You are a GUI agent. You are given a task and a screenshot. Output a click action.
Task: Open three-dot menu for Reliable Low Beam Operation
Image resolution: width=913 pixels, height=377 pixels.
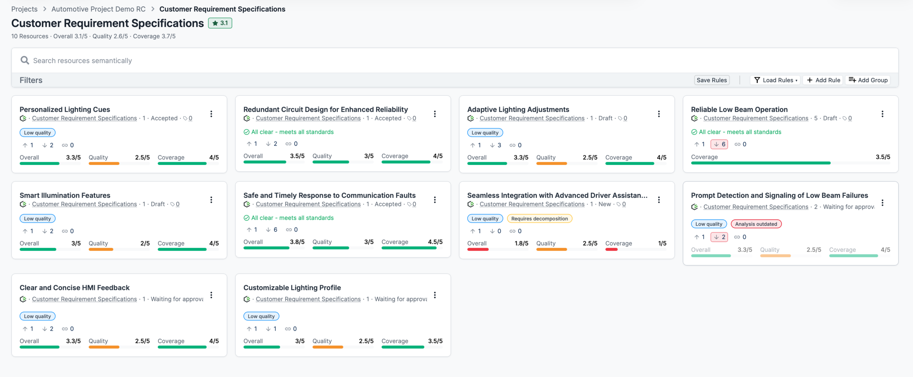(x=882, y=114)
